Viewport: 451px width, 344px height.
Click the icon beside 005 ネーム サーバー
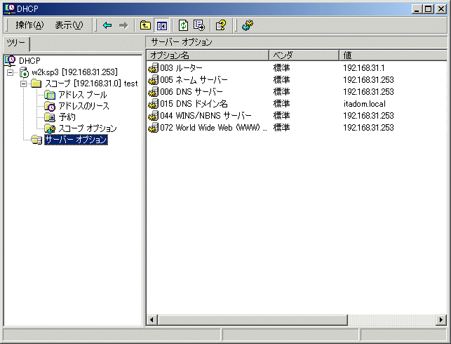(x=154, y=80)
